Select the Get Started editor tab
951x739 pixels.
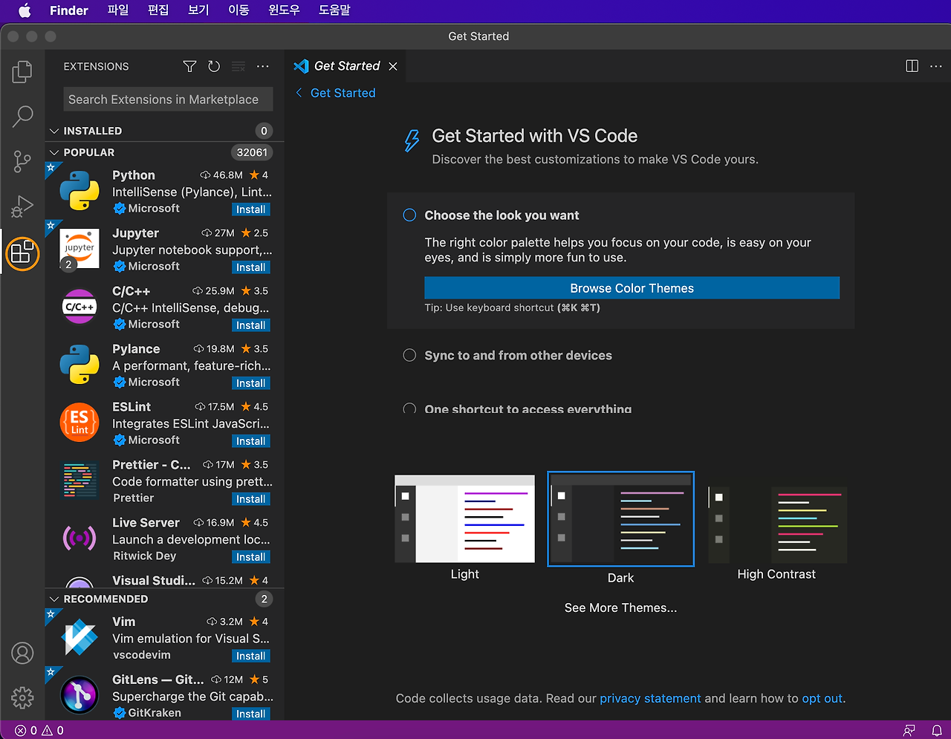[x=346, y=66]
